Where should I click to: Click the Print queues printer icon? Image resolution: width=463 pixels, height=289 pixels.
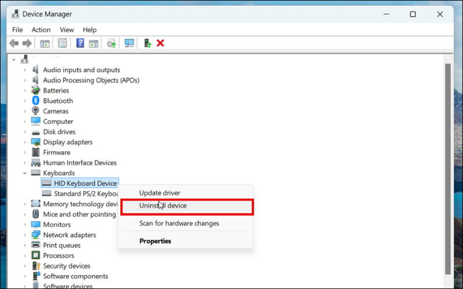35,245
